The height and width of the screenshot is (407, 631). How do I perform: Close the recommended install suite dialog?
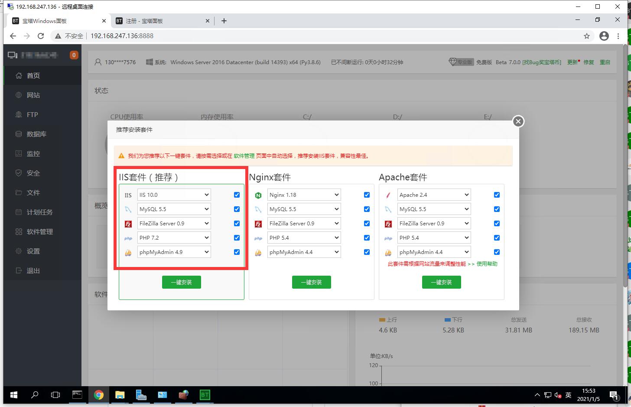point(518,121)
